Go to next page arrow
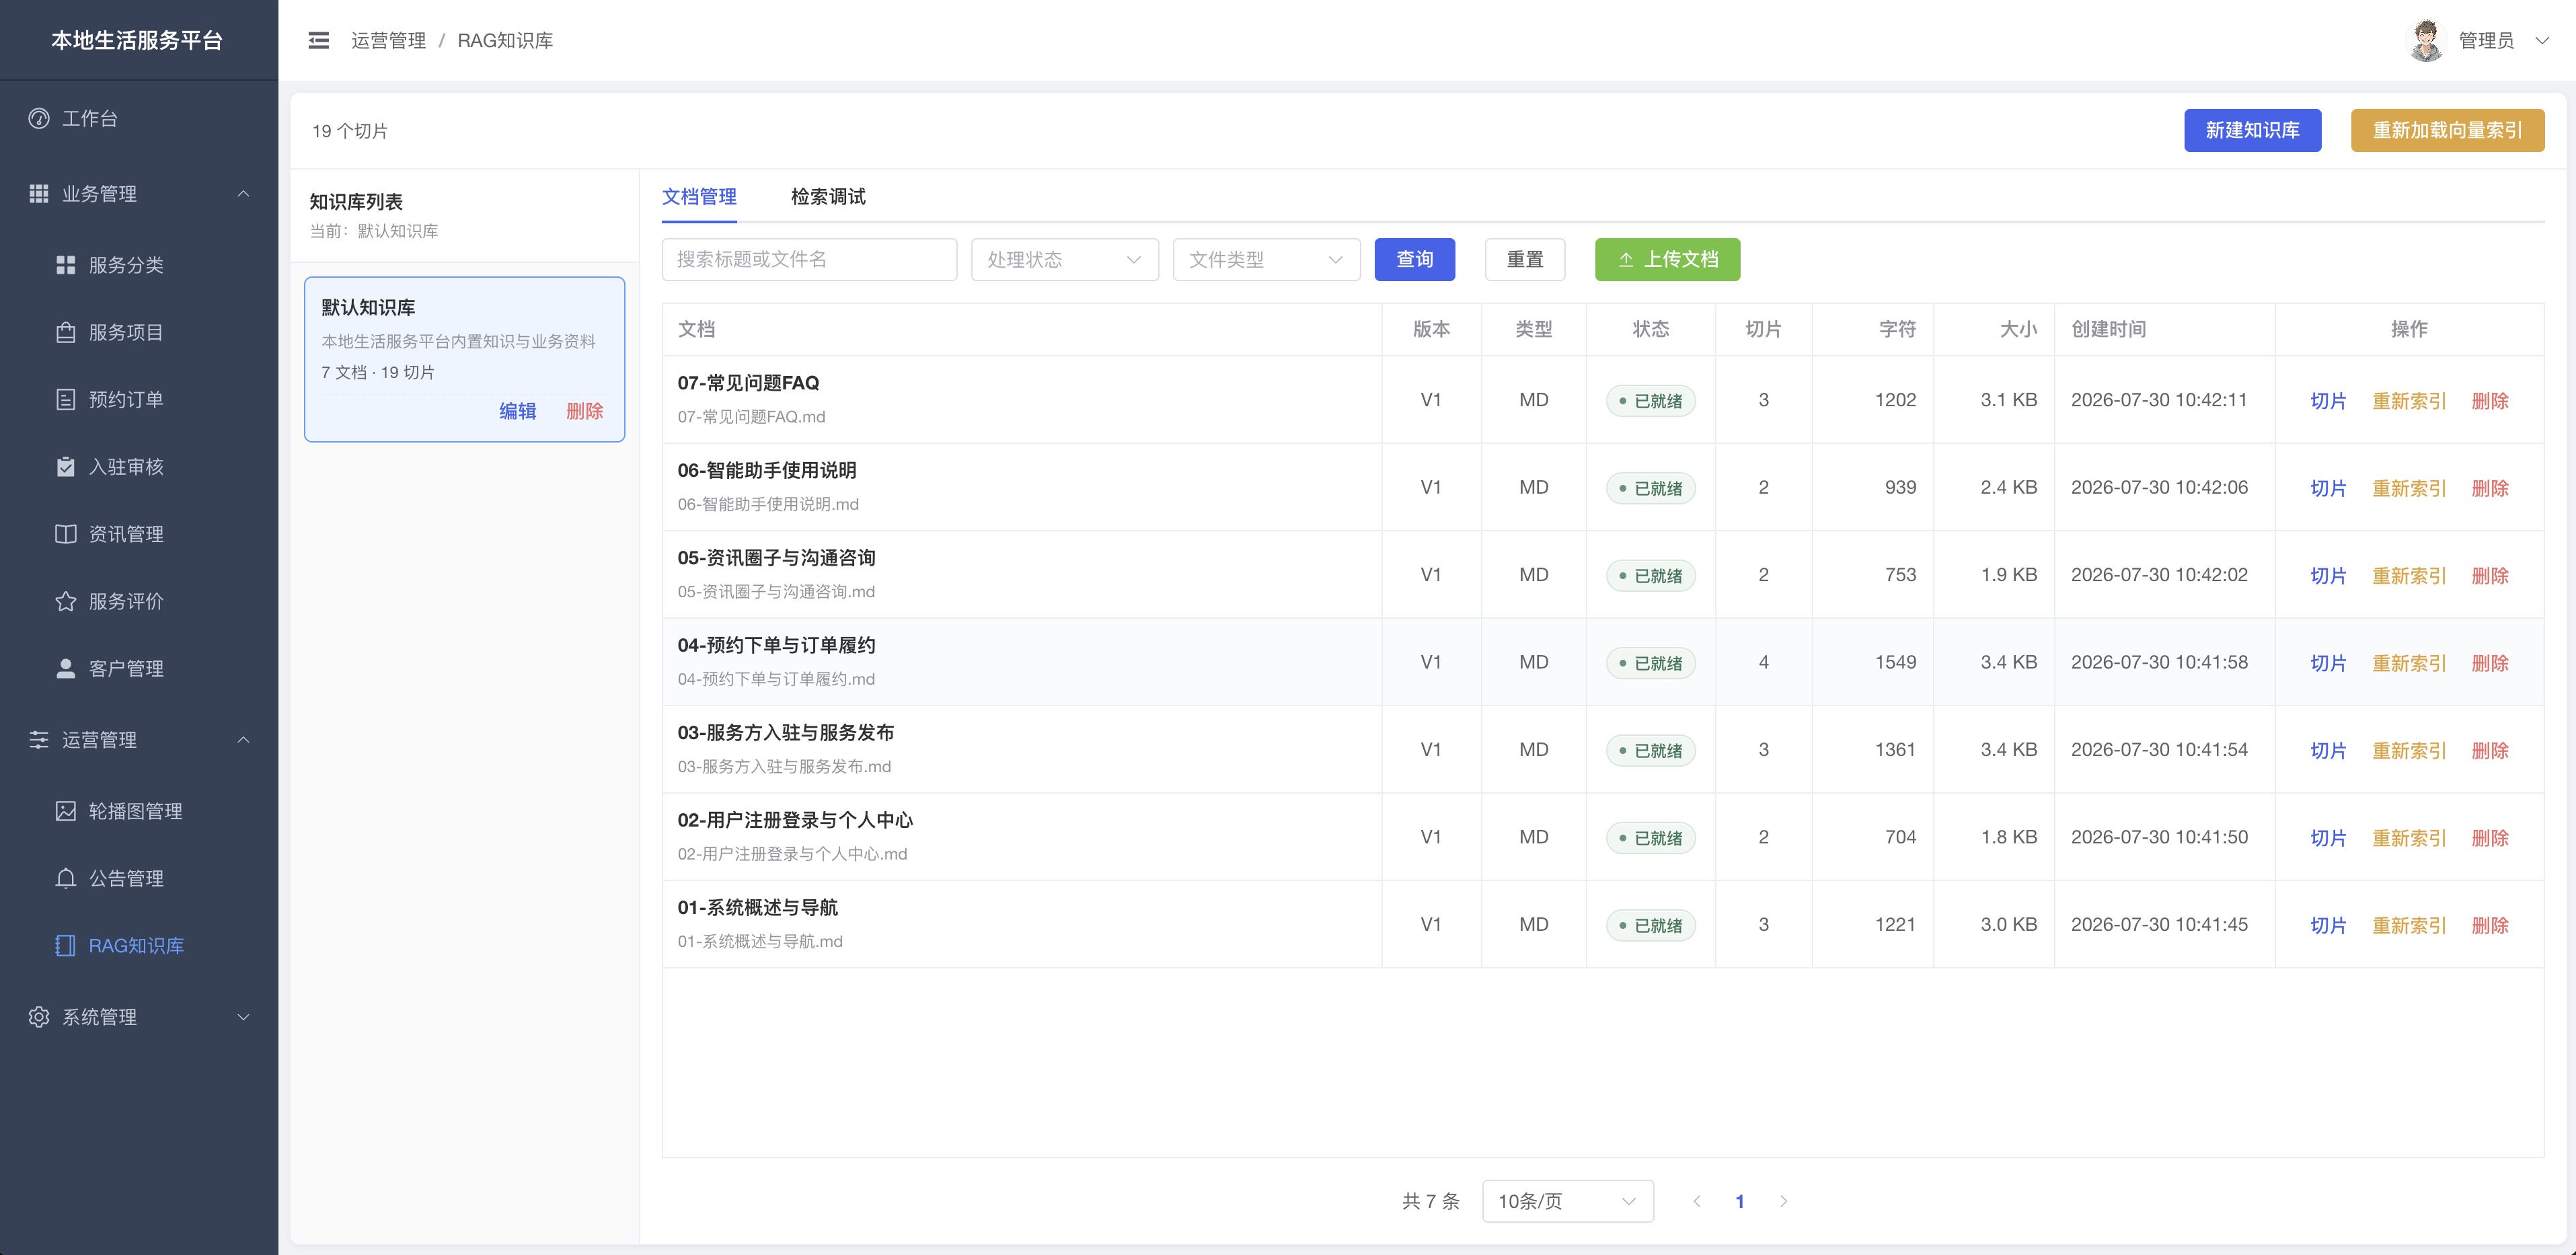 point(1783,1201)
